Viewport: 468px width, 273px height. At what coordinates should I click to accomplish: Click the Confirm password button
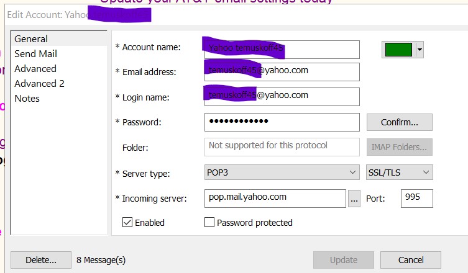click(x=400, y=122)
